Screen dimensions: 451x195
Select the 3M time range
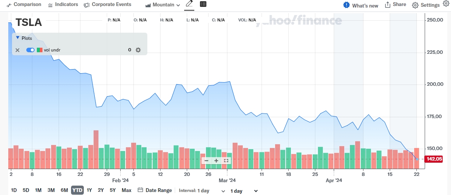pos(51,190)
